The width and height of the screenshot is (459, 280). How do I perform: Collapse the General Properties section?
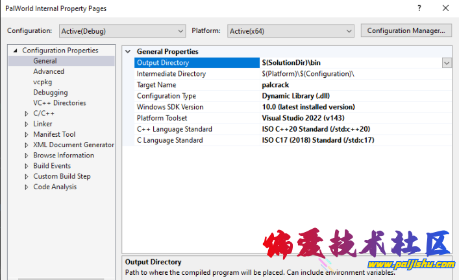(x=128, y=52)
